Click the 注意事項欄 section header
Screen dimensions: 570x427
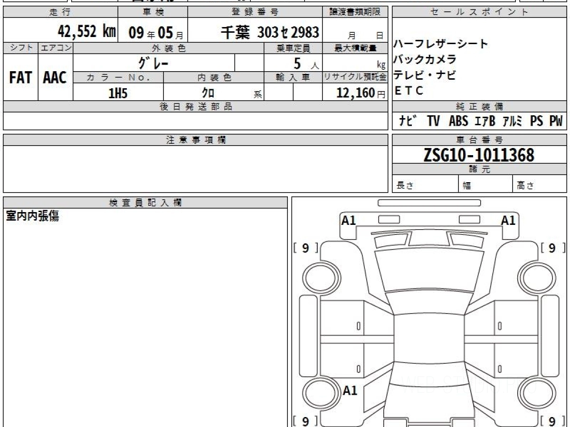(x=196, y=140)
